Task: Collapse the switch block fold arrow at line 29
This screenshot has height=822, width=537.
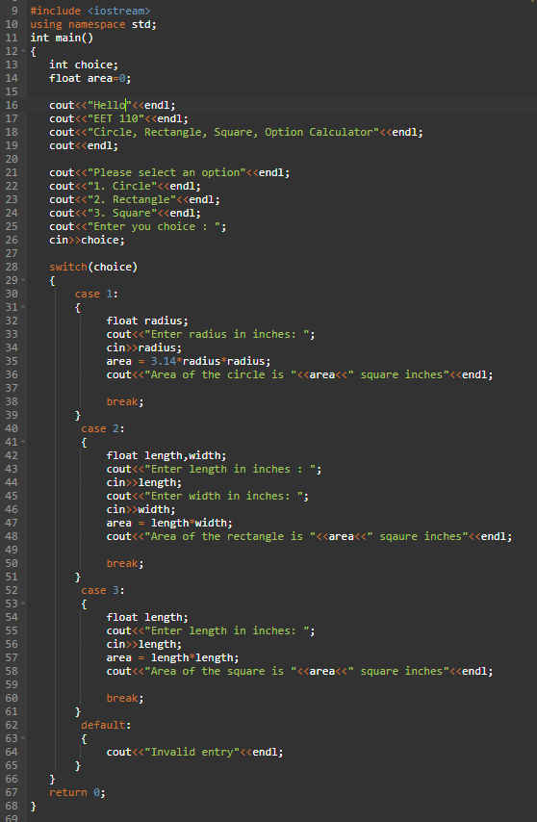Action: point(23,280)
